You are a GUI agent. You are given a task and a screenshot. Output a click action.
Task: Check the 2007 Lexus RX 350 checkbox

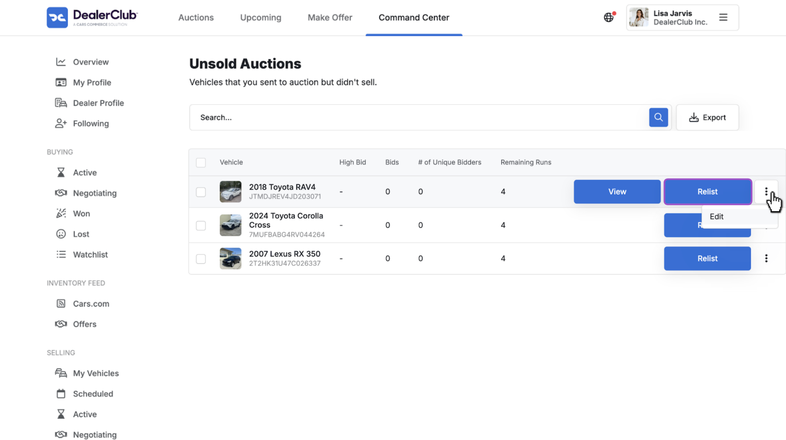[201, 259]
